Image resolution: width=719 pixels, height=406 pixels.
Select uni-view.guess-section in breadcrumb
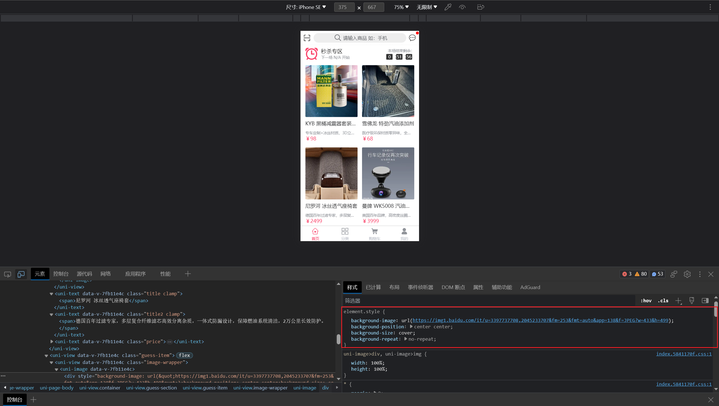coord(151,388)
